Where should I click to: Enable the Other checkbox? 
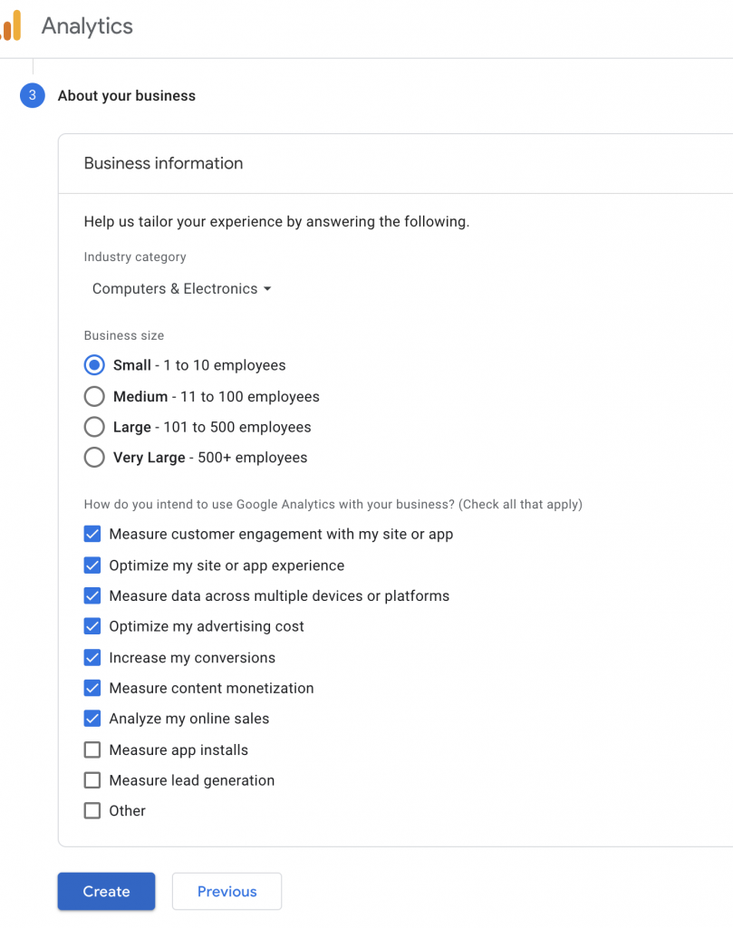coord(92,811)
